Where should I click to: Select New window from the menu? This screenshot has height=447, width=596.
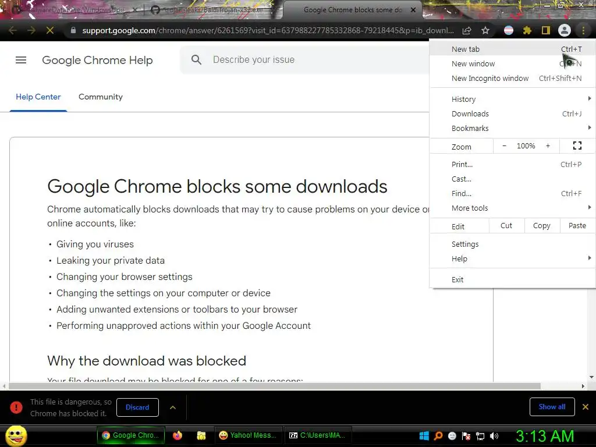[x=512, y=64]
